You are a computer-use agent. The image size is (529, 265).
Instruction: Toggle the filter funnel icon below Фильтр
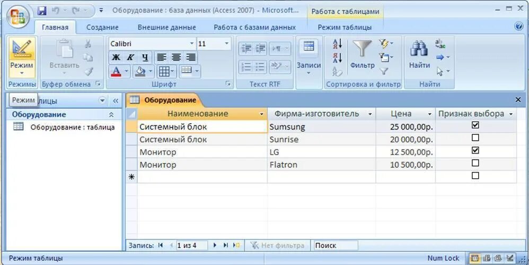point(384,71)
